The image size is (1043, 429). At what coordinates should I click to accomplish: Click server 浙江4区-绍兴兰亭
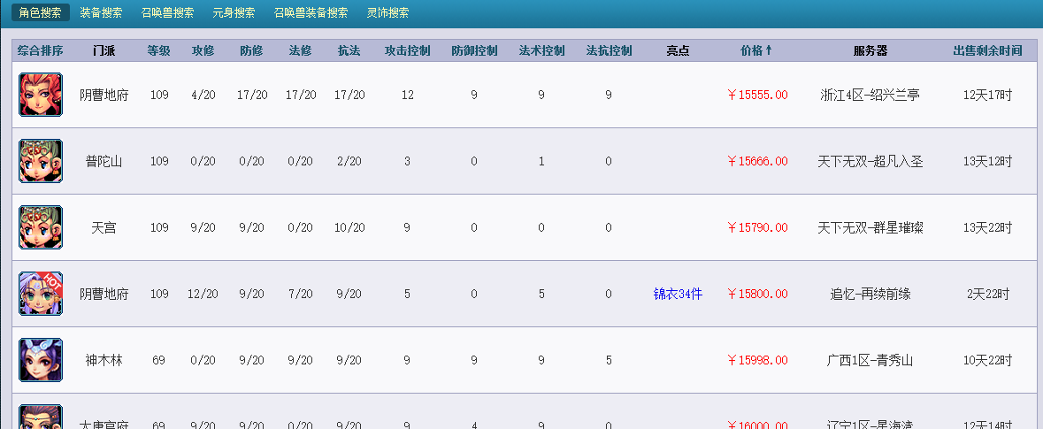click(870, 96)
